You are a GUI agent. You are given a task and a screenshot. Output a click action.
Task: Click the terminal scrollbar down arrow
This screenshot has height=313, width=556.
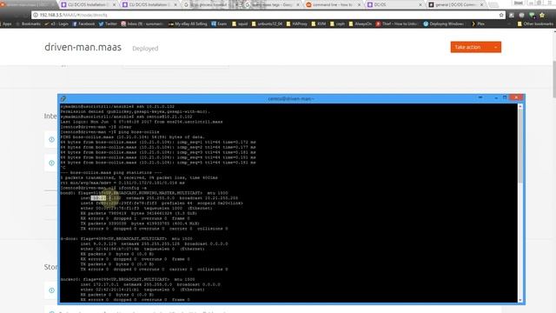(x=520, y=300)
